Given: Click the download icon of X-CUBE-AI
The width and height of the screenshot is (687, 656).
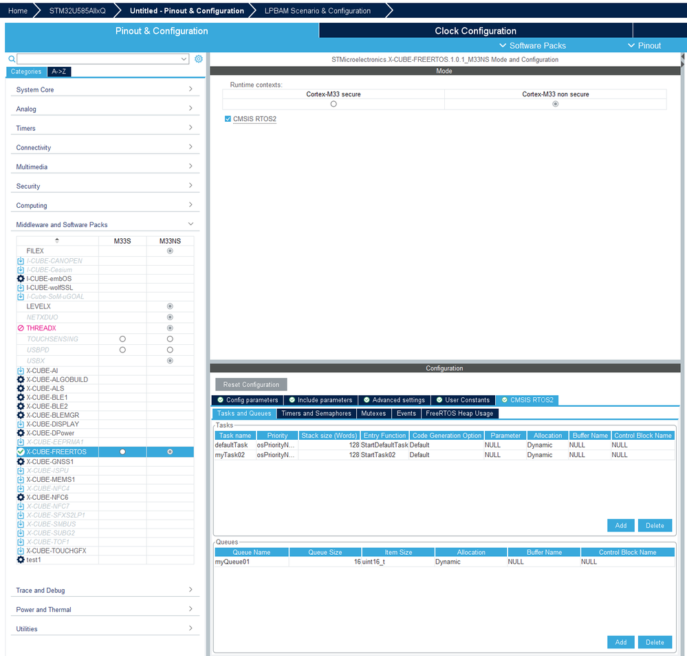Looking at the screenshot, I should 21,370.
